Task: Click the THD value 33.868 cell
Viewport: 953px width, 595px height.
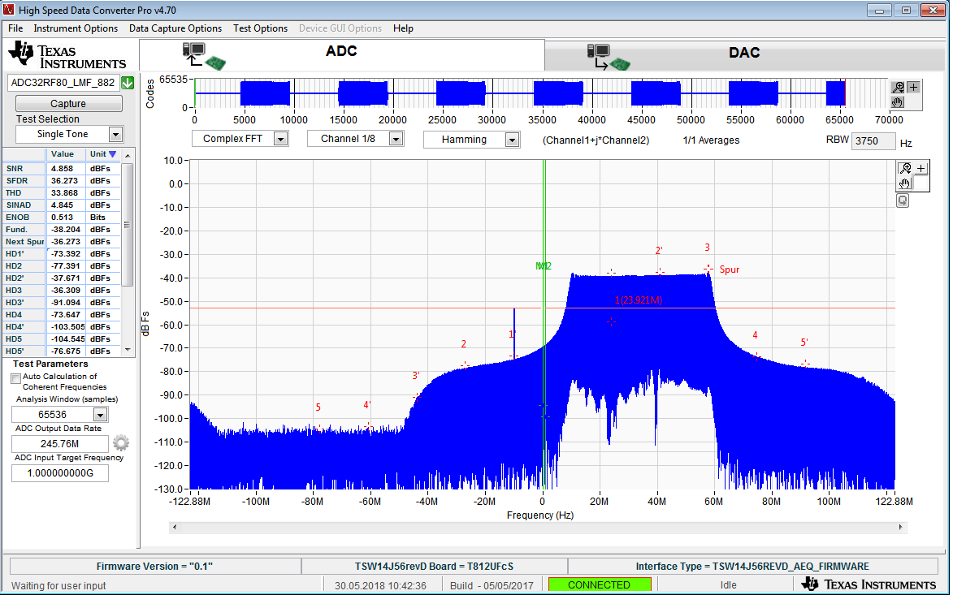Action: (66, 193)
